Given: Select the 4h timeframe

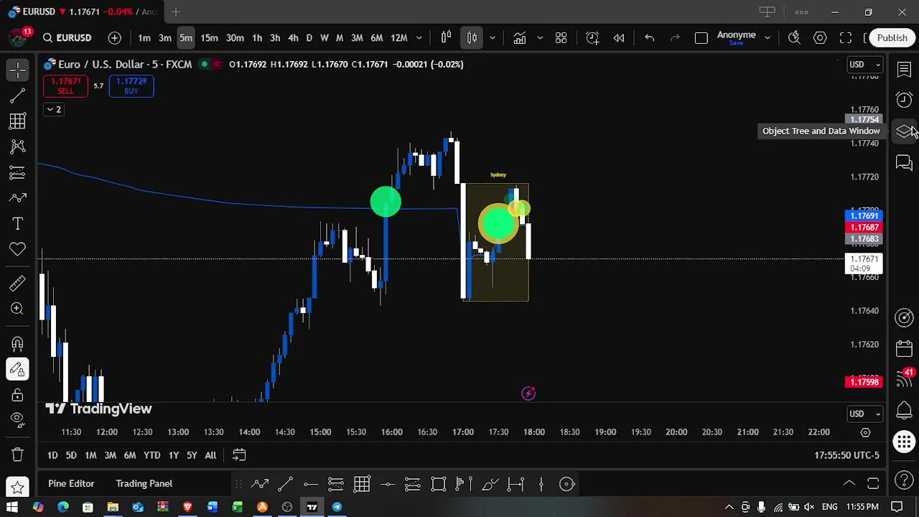Looking at the screenshot, I should click(x=293, y=37).
